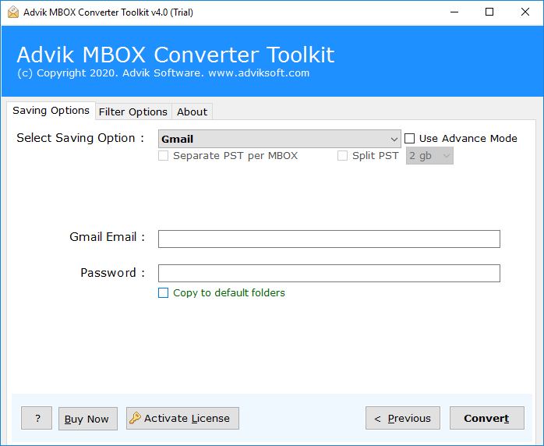
Task: Switch to the Saving Options tab
Action: 51,111
